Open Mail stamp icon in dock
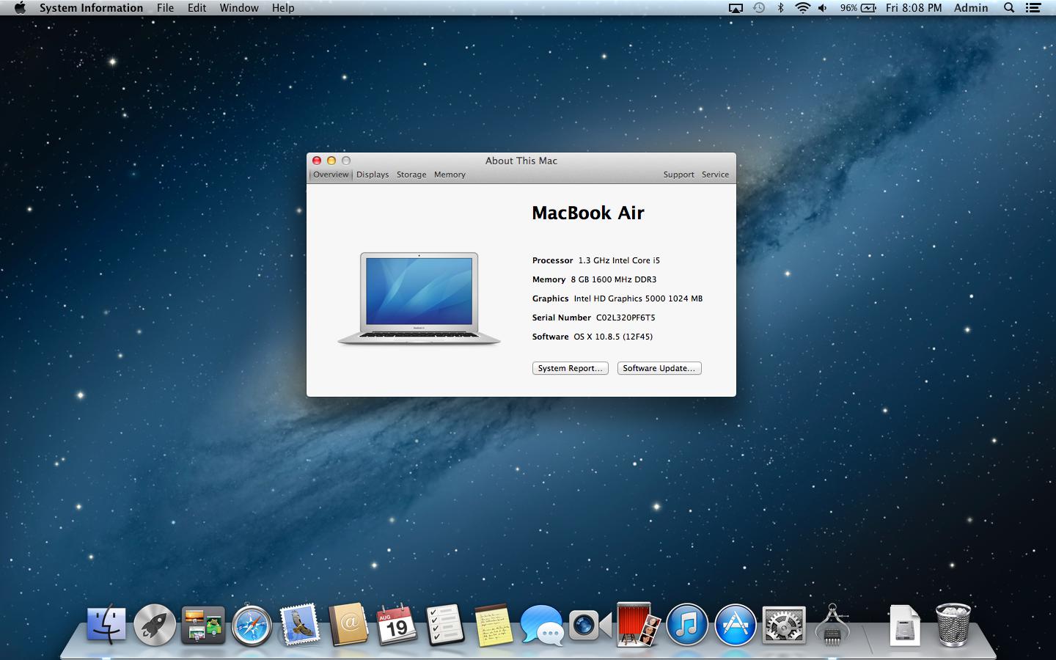 (x=300, y=625)
